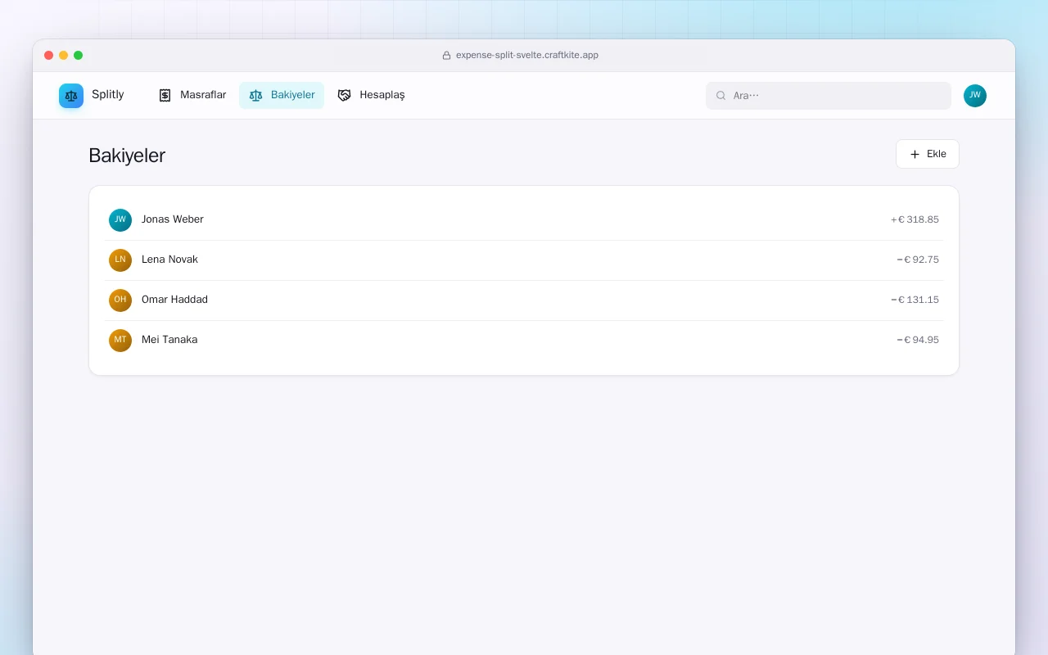
Task: Select the Lena Novak name
Action: 169,260
